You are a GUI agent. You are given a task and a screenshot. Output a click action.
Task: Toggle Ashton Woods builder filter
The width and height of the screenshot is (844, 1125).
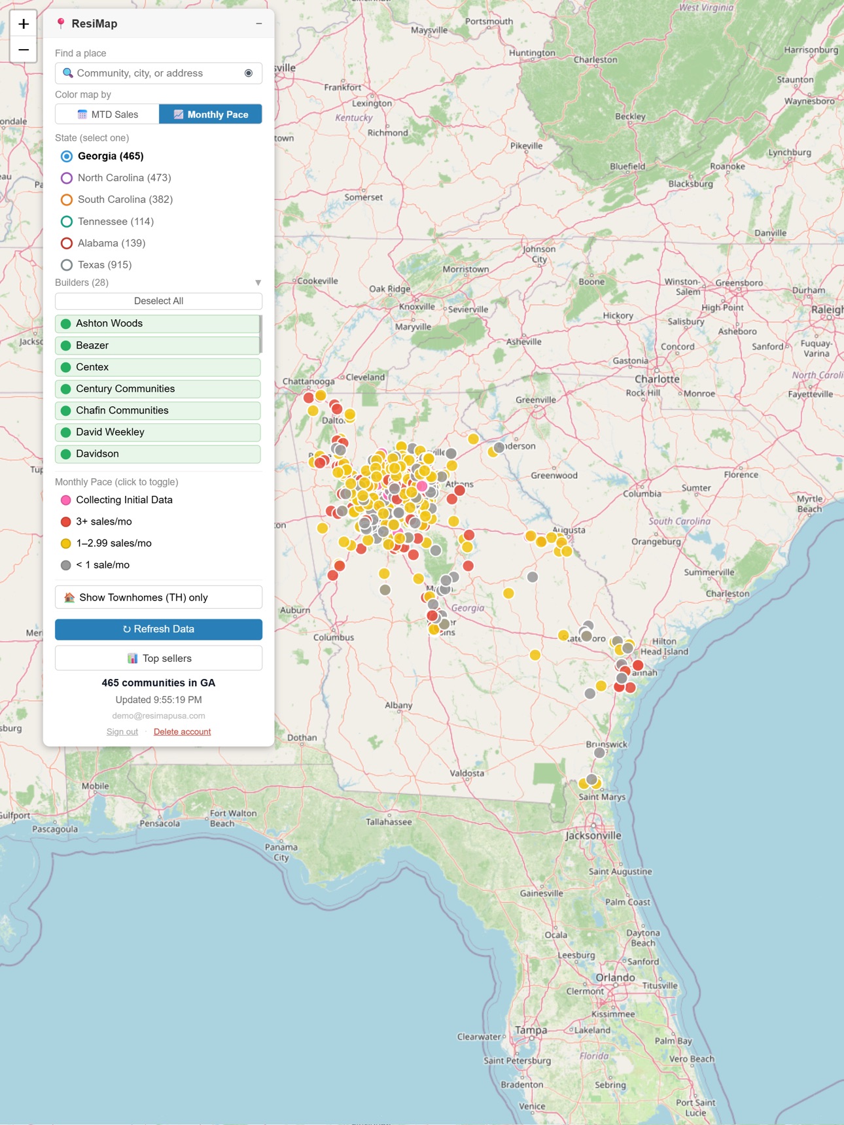click(x=158, y=324)
